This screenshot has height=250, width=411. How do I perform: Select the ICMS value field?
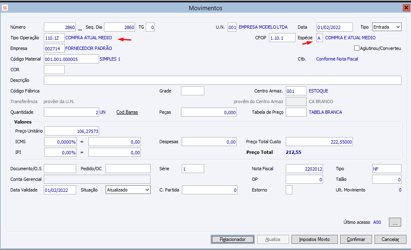coord(115,142)
